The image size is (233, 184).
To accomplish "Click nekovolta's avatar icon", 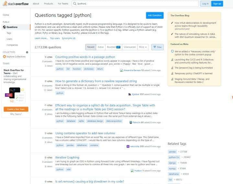I will click(128, 147).
